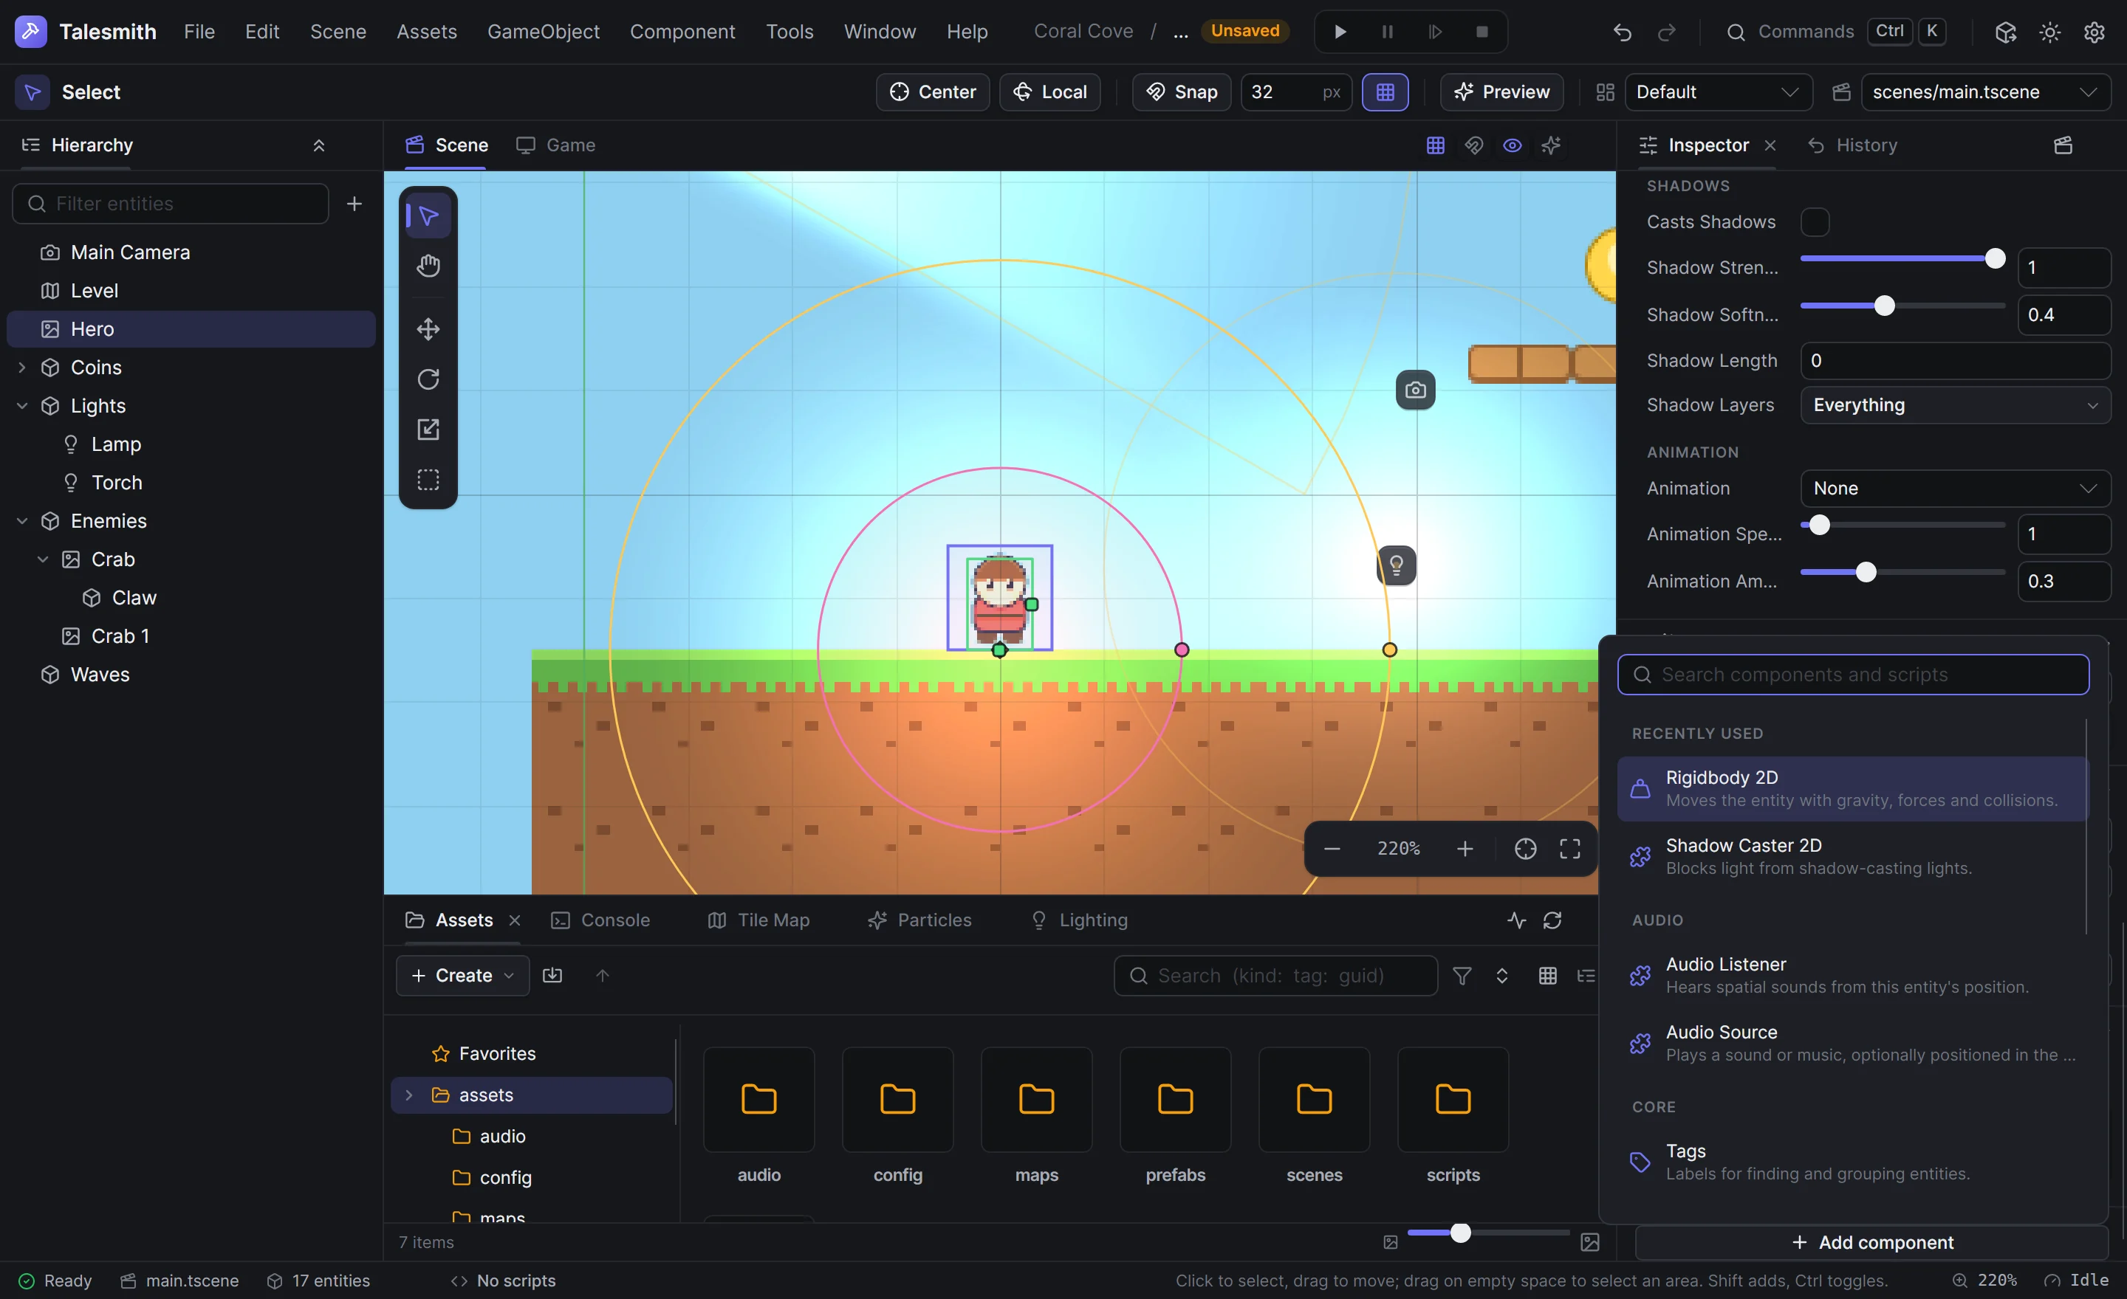Click the Preview button
The height and width of the screenshot is (1299, 2127).
(x=1501, y=92)
